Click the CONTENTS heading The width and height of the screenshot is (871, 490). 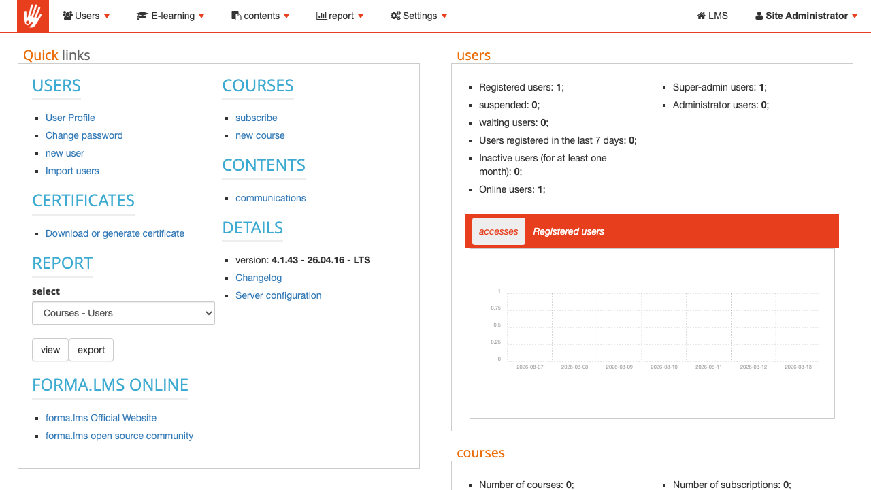point(264,165)
